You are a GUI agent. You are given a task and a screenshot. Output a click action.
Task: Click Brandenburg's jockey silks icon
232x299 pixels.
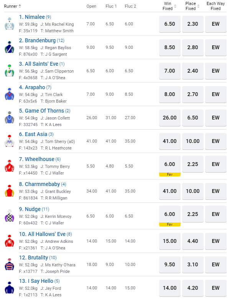9,47
